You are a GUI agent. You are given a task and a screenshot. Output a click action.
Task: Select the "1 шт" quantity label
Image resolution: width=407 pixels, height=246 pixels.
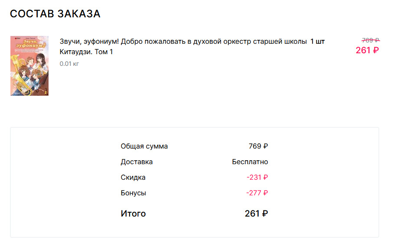[x=317, y=42]
